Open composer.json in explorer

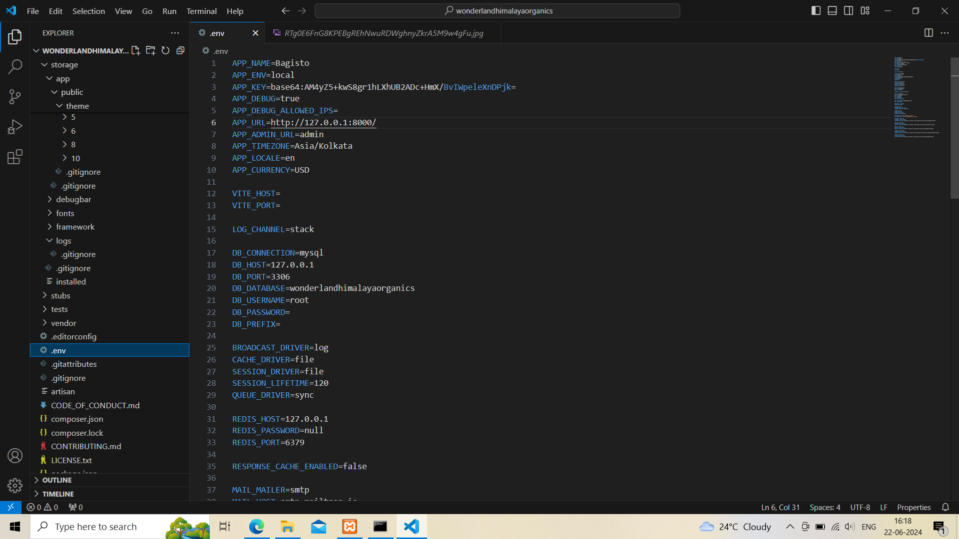click(x=110, y=419)
